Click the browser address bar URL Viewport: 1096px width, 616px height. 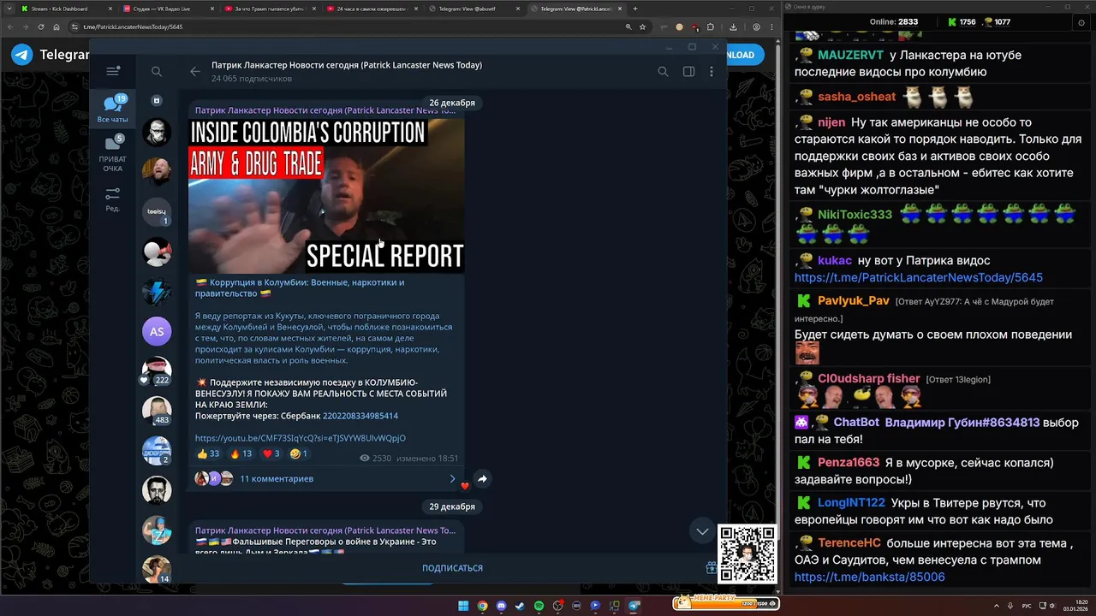[x=133, y=27]
